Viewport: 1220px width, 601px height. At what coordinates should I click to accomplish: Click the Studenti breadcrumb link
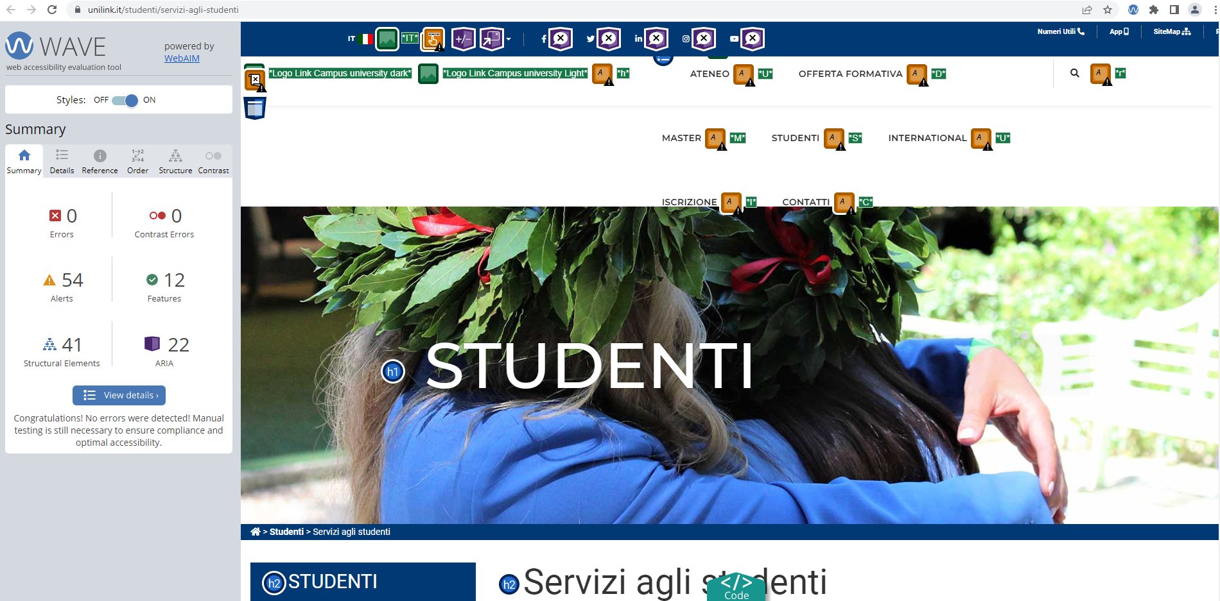point(286,532)
